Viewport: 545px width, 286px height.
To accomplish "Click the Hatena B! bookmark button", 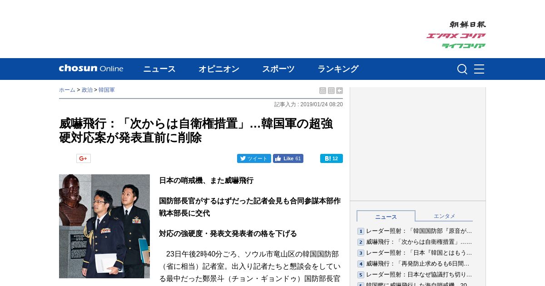I will (x=332, y=158).
